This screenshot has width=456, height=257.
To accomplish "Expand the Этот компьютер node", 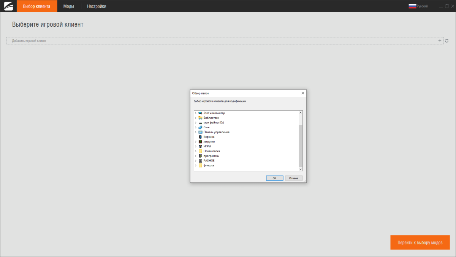I will 196,113.
